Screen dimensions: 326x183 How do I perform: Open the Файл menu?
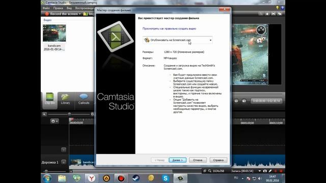click(x=46, y=8)
